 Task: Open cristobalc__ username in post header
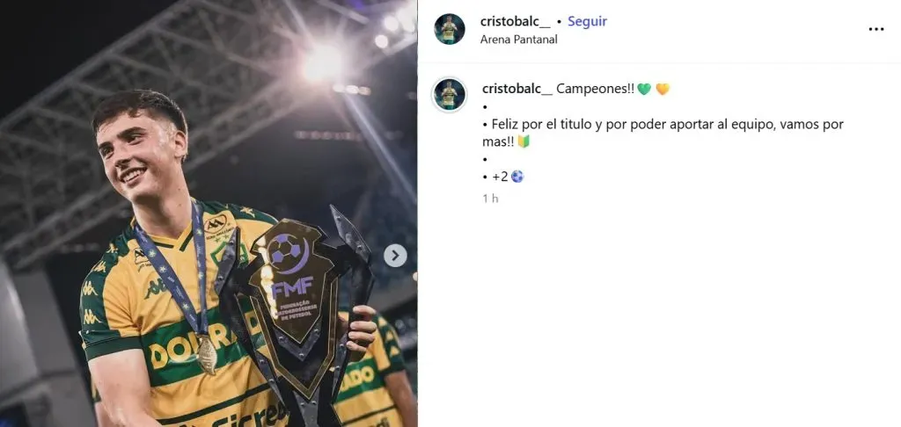tap(516, 21)
